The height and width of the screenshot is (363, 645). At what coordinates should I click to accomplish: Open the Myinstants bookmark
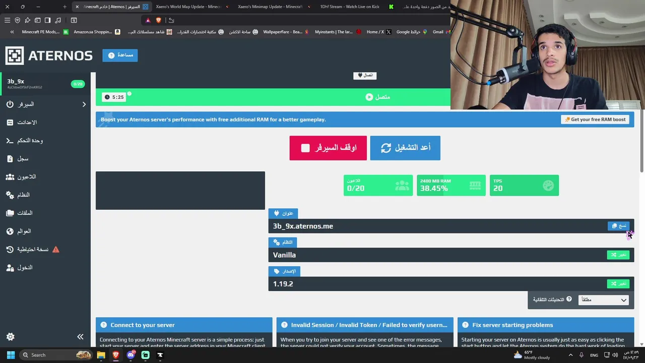pos(338,32)
